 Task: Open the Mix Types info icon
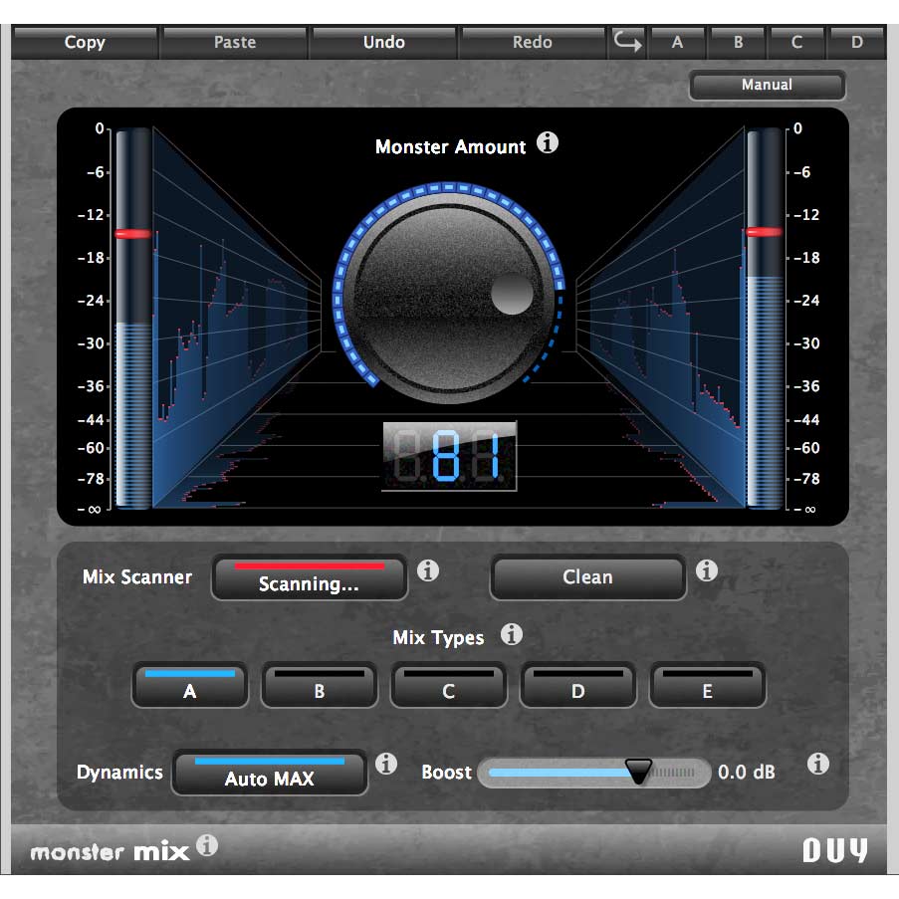511,635
